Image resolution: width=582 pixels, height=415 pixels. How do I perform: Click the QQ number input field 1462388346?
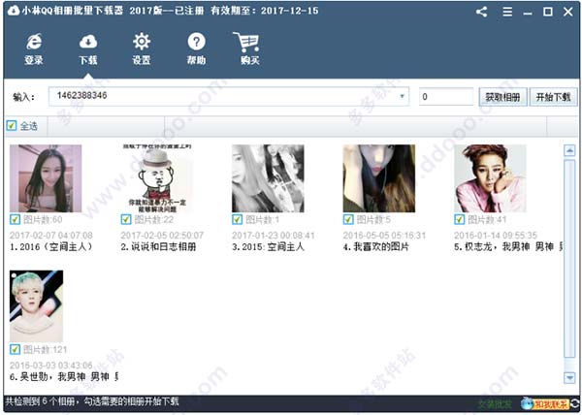point(229,96)
